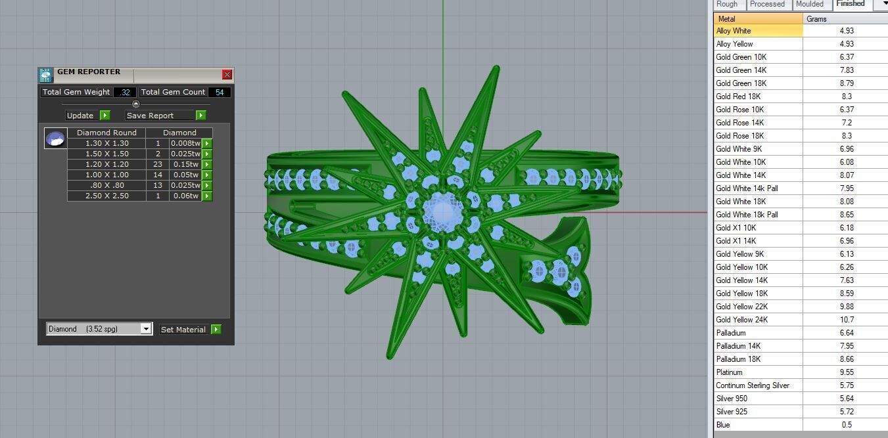Select the Gold White 9K row
The width and height of the screenshot is (888, 438).
click(801, 149)
